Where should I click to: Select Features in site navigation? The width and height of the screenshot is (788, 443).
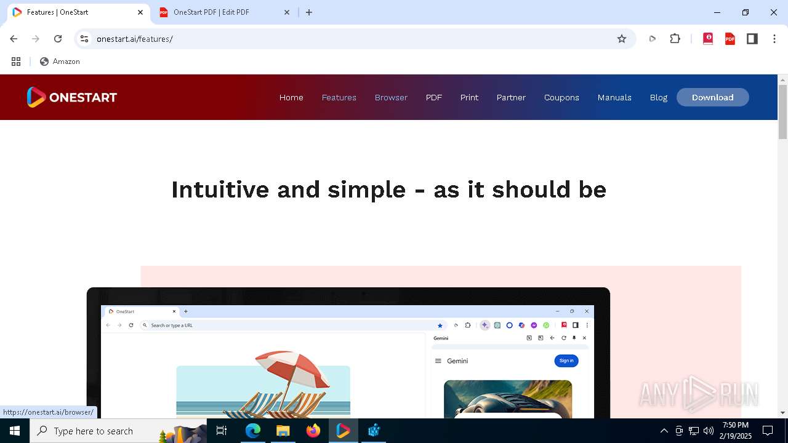(x=339, y=97)
